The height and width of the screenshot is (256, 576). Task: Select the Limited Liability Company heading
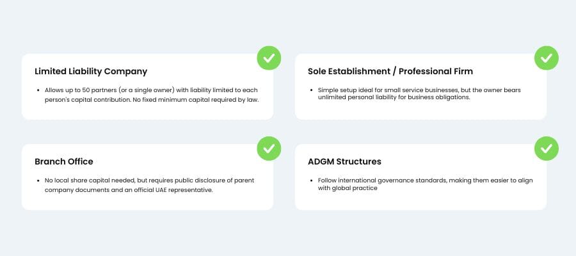click(x=91, y=71)
